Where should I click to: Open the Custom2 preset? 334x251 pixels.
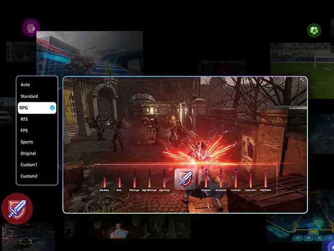click(29, 176)
